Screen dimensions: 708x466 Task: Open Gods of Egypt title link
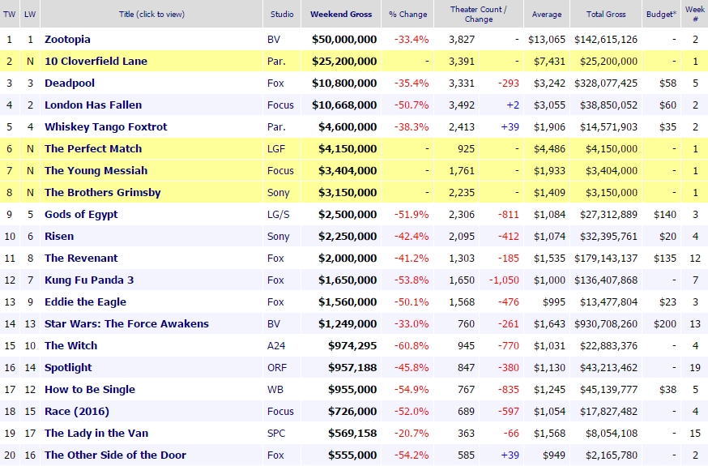[x=81, y=215]
